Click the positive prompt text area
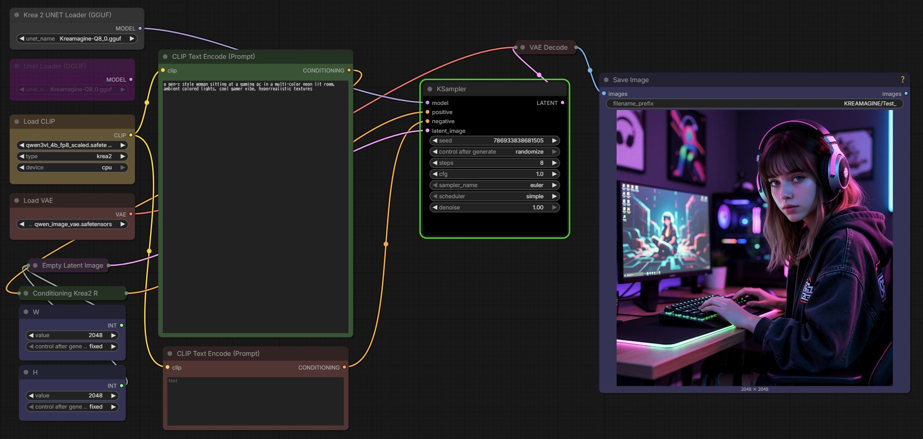Screen dimensions: 923x439 (x=256, y=206)
